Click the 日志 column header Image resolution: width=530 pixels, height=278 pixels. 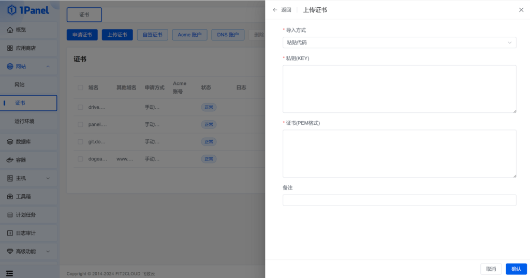(x=241, y=87)
